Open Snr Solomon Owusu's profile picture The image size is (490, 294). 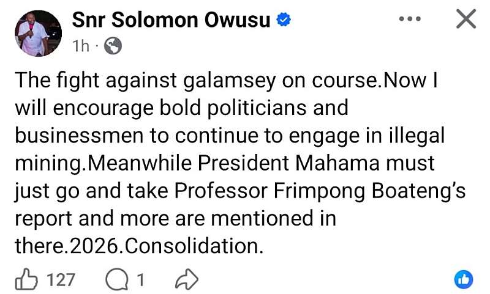(x=38, y=34)
